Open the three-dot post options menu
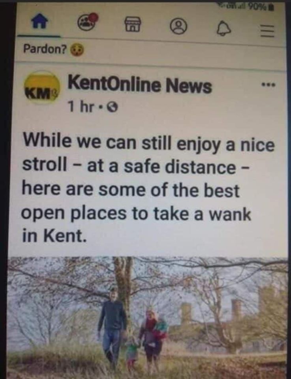The height and width of the screenshot is (379, 291). (268, 85)
